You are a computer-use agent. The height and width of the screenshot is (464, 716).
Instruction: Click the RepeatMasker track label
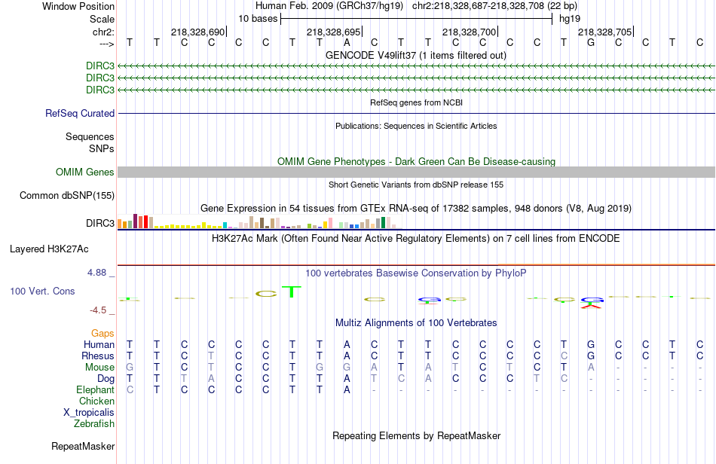point(83,446)
